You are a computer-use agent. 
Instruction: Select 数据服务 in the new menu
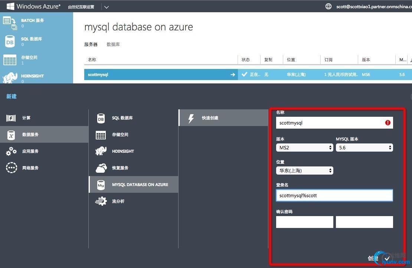tap(44, 135)
